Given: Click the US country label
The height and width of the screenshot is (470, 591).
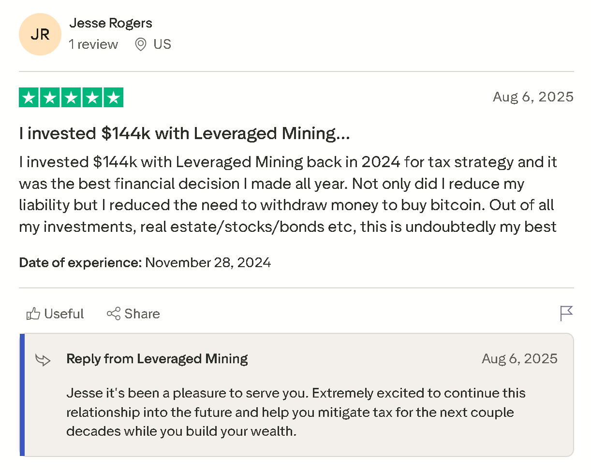Looking at the screenshot, I should (162, 44).
